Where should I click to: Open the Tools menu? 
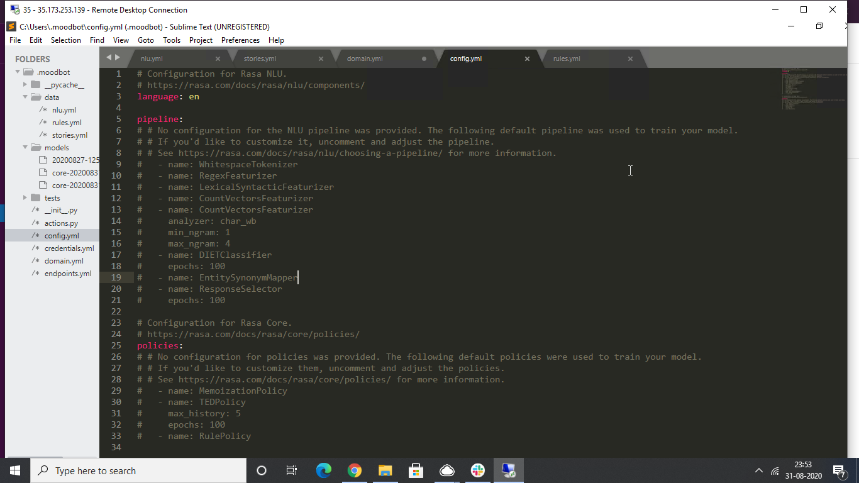coord(172,40)
